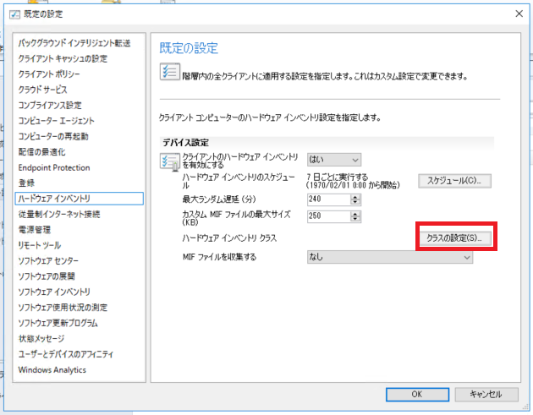Select Endpoint Protection category

click(53, 167)
